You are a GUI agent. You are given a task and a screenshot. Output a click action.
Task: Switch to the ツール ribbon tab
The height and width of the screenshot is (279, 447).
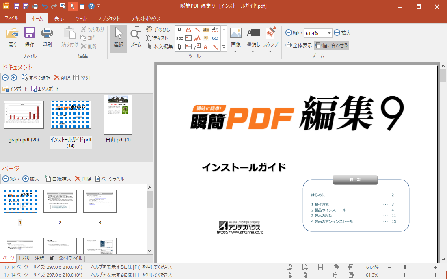(81, 18)
